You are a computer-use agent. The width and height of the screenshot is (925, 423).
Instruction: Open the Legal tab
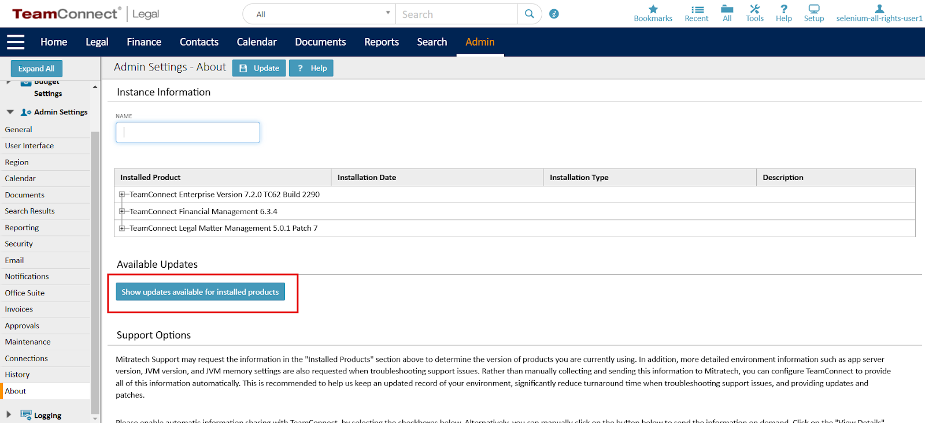[x=97, y=42]
